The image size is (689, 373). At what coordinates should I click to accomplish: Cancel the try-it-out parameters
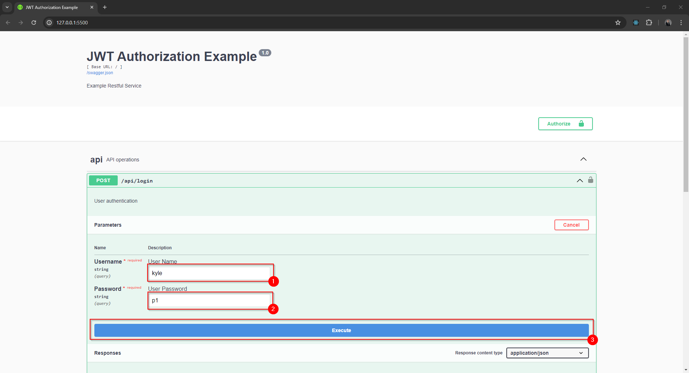[571, 225]
